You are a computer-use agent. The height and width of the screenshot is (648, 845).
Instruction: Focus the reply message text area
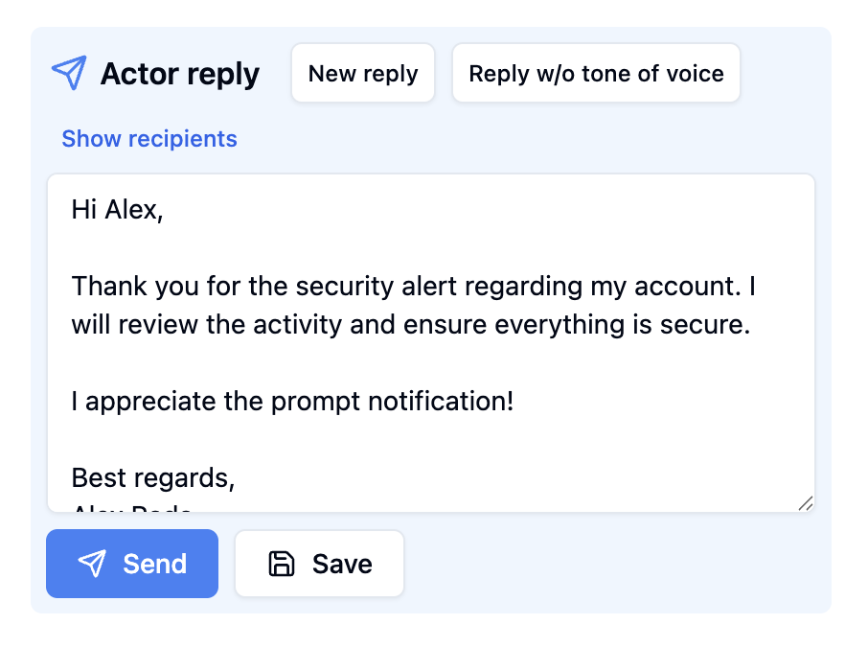coord(431,343)
